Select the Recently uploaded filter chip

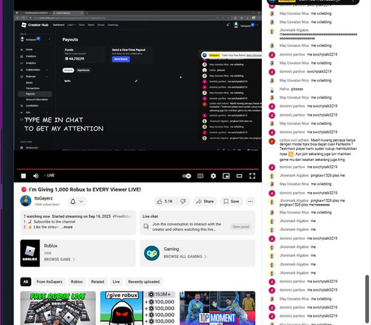[x=144, y=282]
